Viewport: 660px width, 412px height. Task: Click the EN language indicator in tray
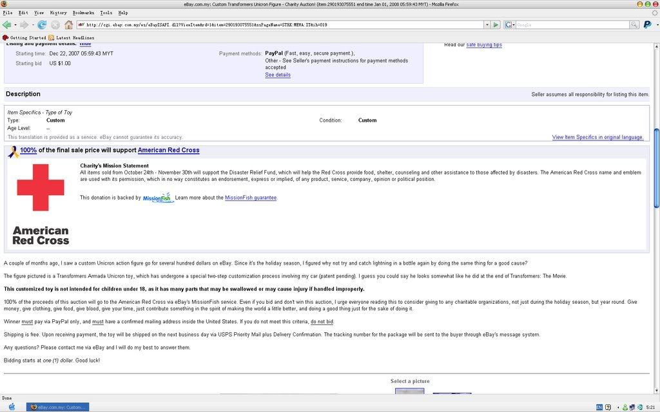tap(599, 407)
